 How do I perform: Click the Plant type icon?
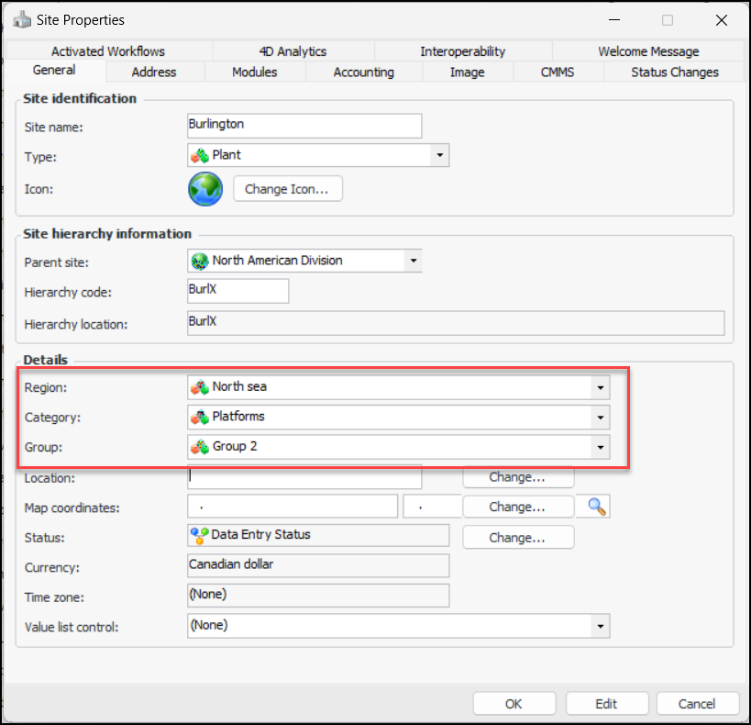pos(199,156)
